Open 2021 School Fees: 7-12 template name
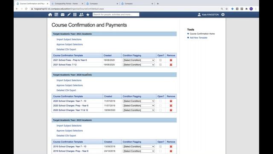The width and height of the screenshot is (273, 154). pos(65,65)
